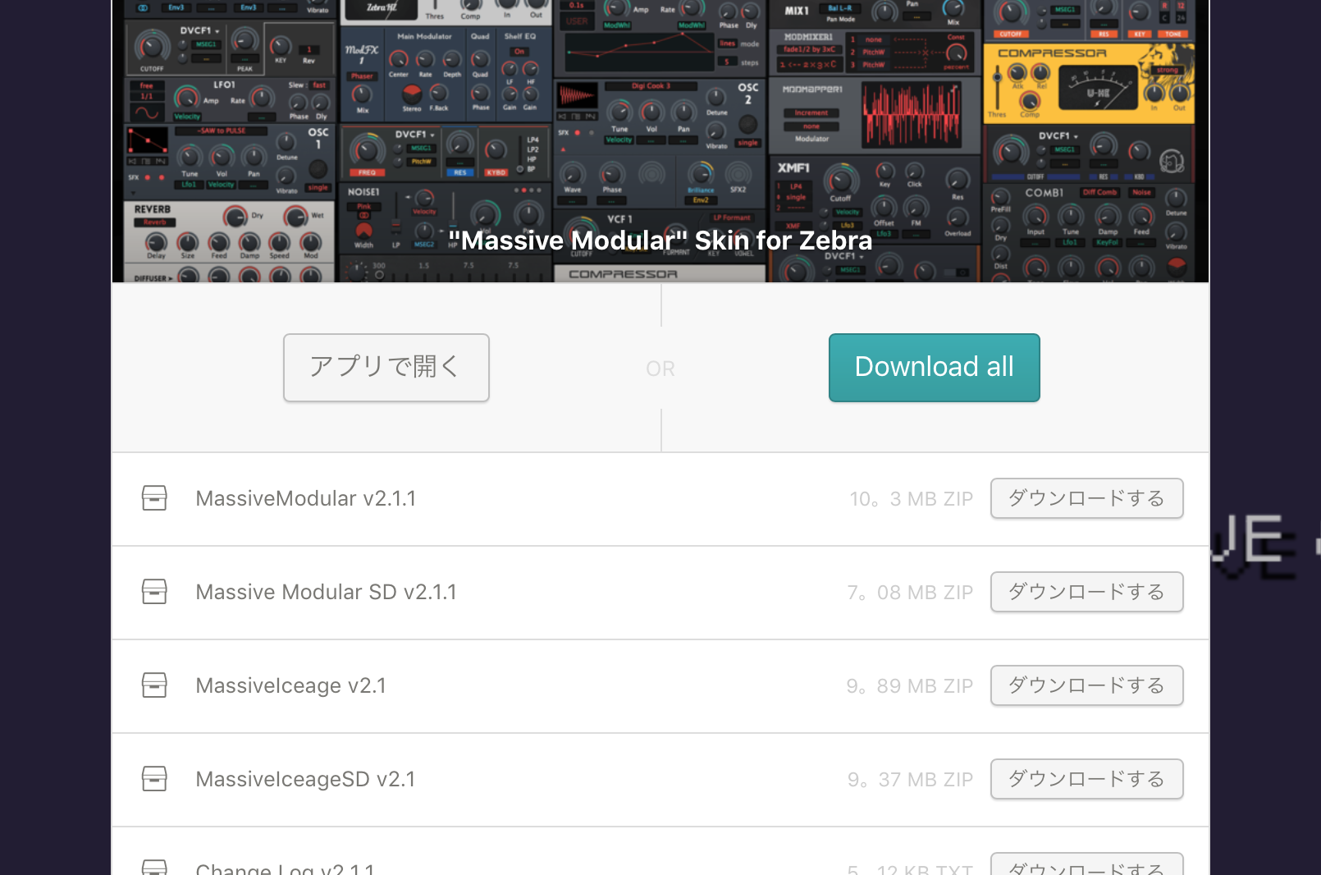
Task: Click archive icon beside Massive Modular SD v2.1.1
Action: (x=154, y=592)
